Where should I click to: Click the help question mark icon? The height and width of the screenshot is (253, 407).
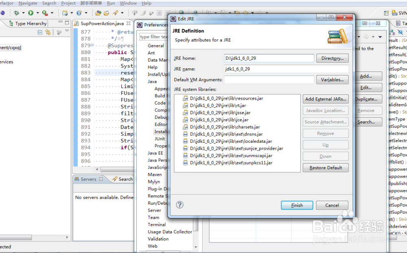pyautogui.click(x=179, y=205)
